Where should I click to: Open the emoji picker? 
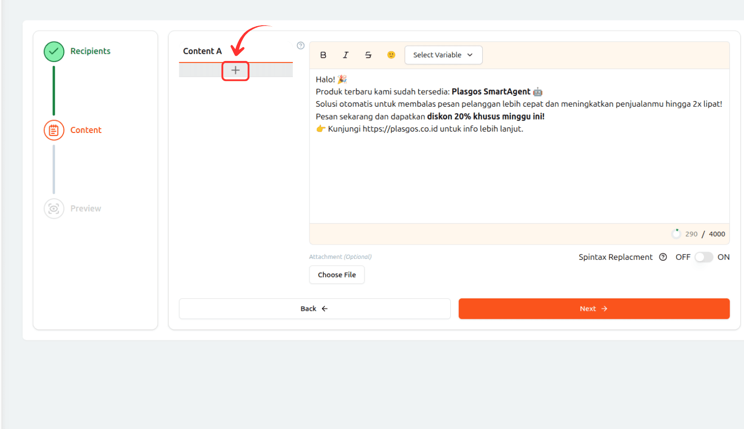pos(391,55)
